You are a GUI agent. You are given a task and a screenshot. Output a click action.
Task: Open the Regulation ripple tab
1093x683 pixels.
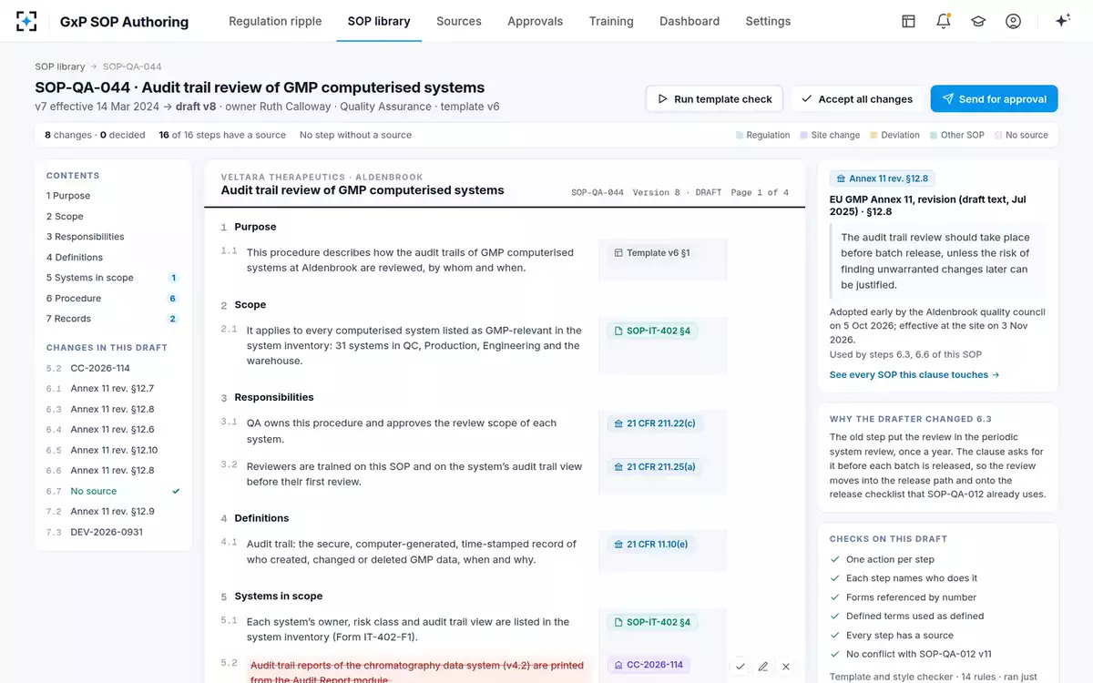pyautogui.click(x=275, y=21)
